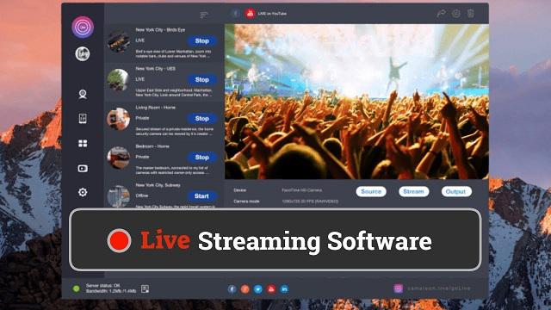The height and width of the screenshot is (310, 551).
Task: Open the four-square grid view icon
Action: pyautogui.click(x=83, y=144)
